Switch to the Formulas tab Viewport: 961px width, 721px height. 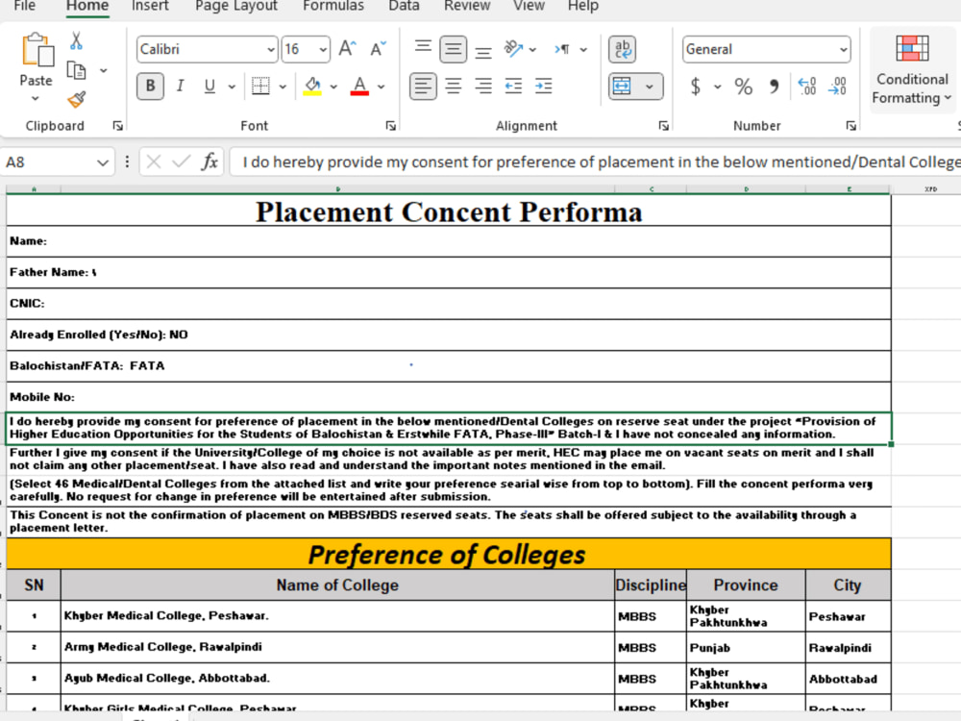point(333,6)
